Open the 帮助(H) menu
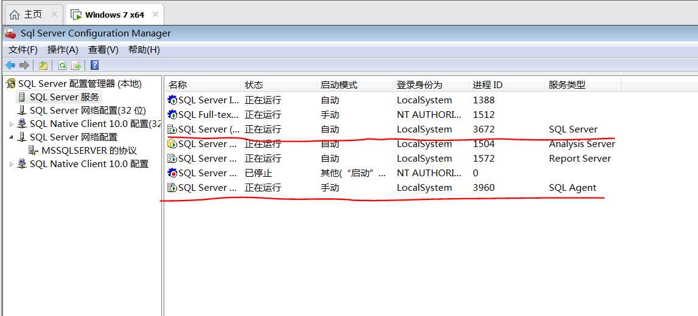698x316 pixels. coord(144,50)
